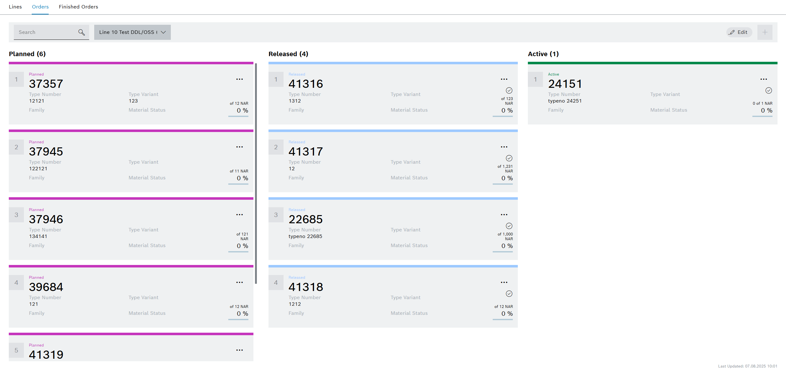Expand the Line 10 Test DDL/OSS dropdown
Image resolution: width=786 pixels, height=370 pixels.
(x=132, y=32)
